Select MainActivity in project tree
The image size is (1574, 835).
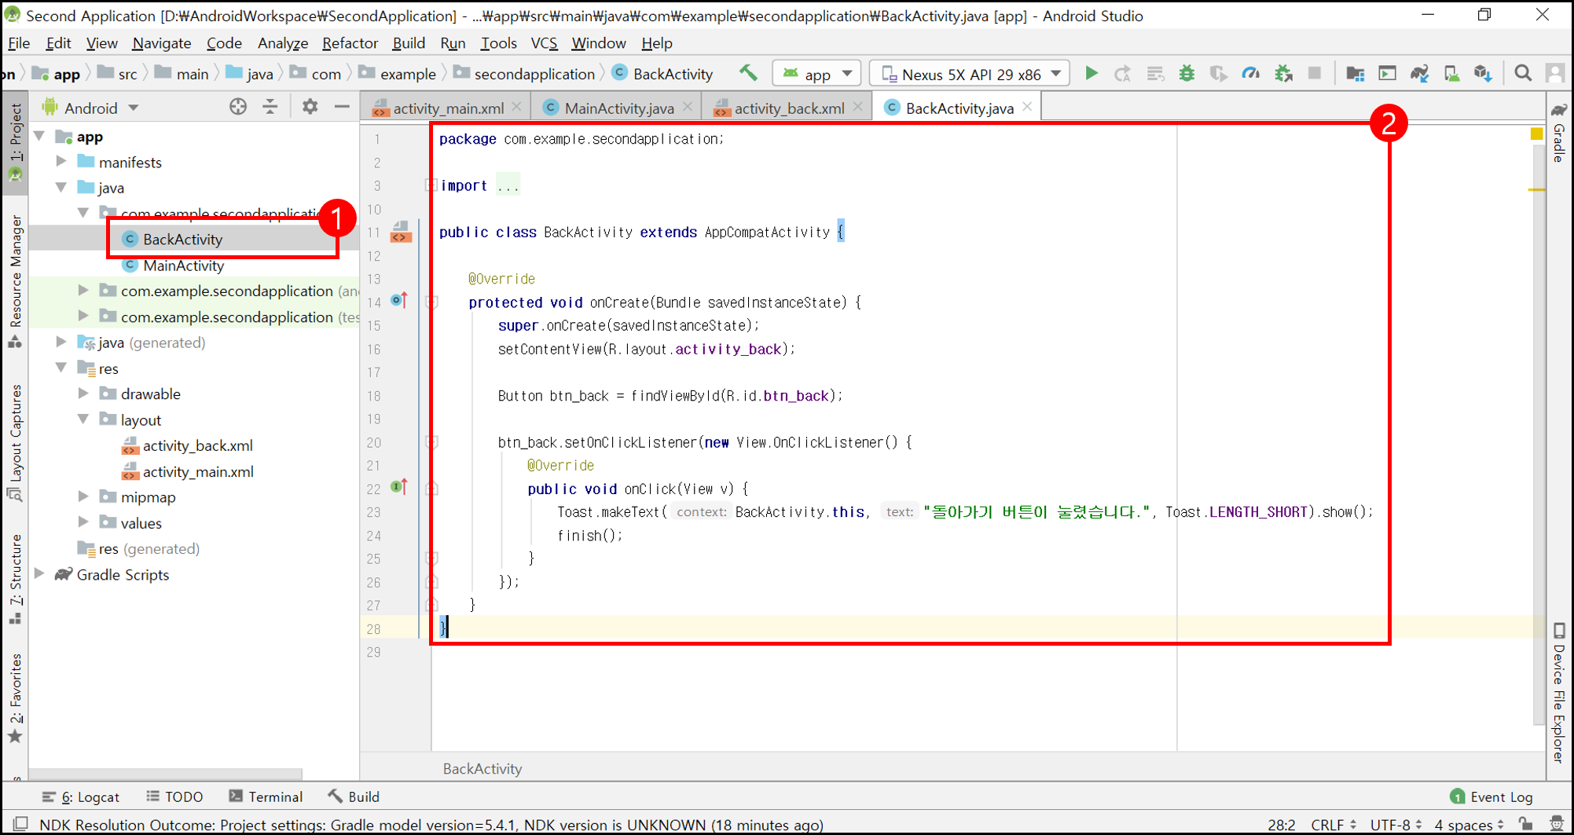pos(183,266)
